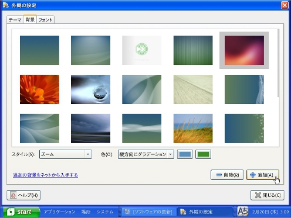Click the 外観の設定 taskbar item

click(205, 212)
